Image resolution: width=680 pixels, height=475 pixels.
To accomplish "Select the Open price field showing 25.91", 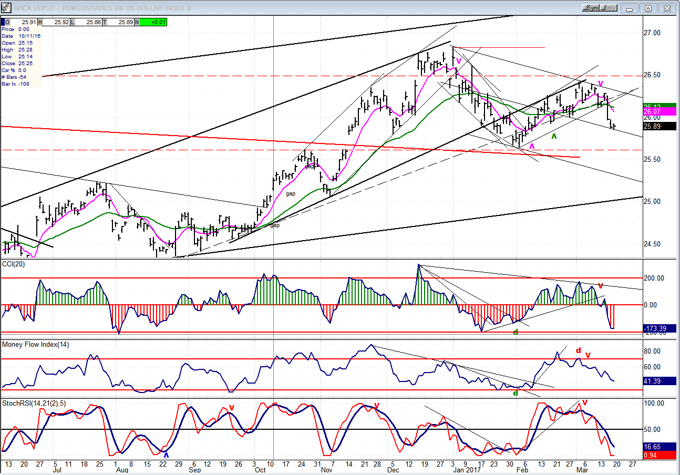I will (23, 22).
